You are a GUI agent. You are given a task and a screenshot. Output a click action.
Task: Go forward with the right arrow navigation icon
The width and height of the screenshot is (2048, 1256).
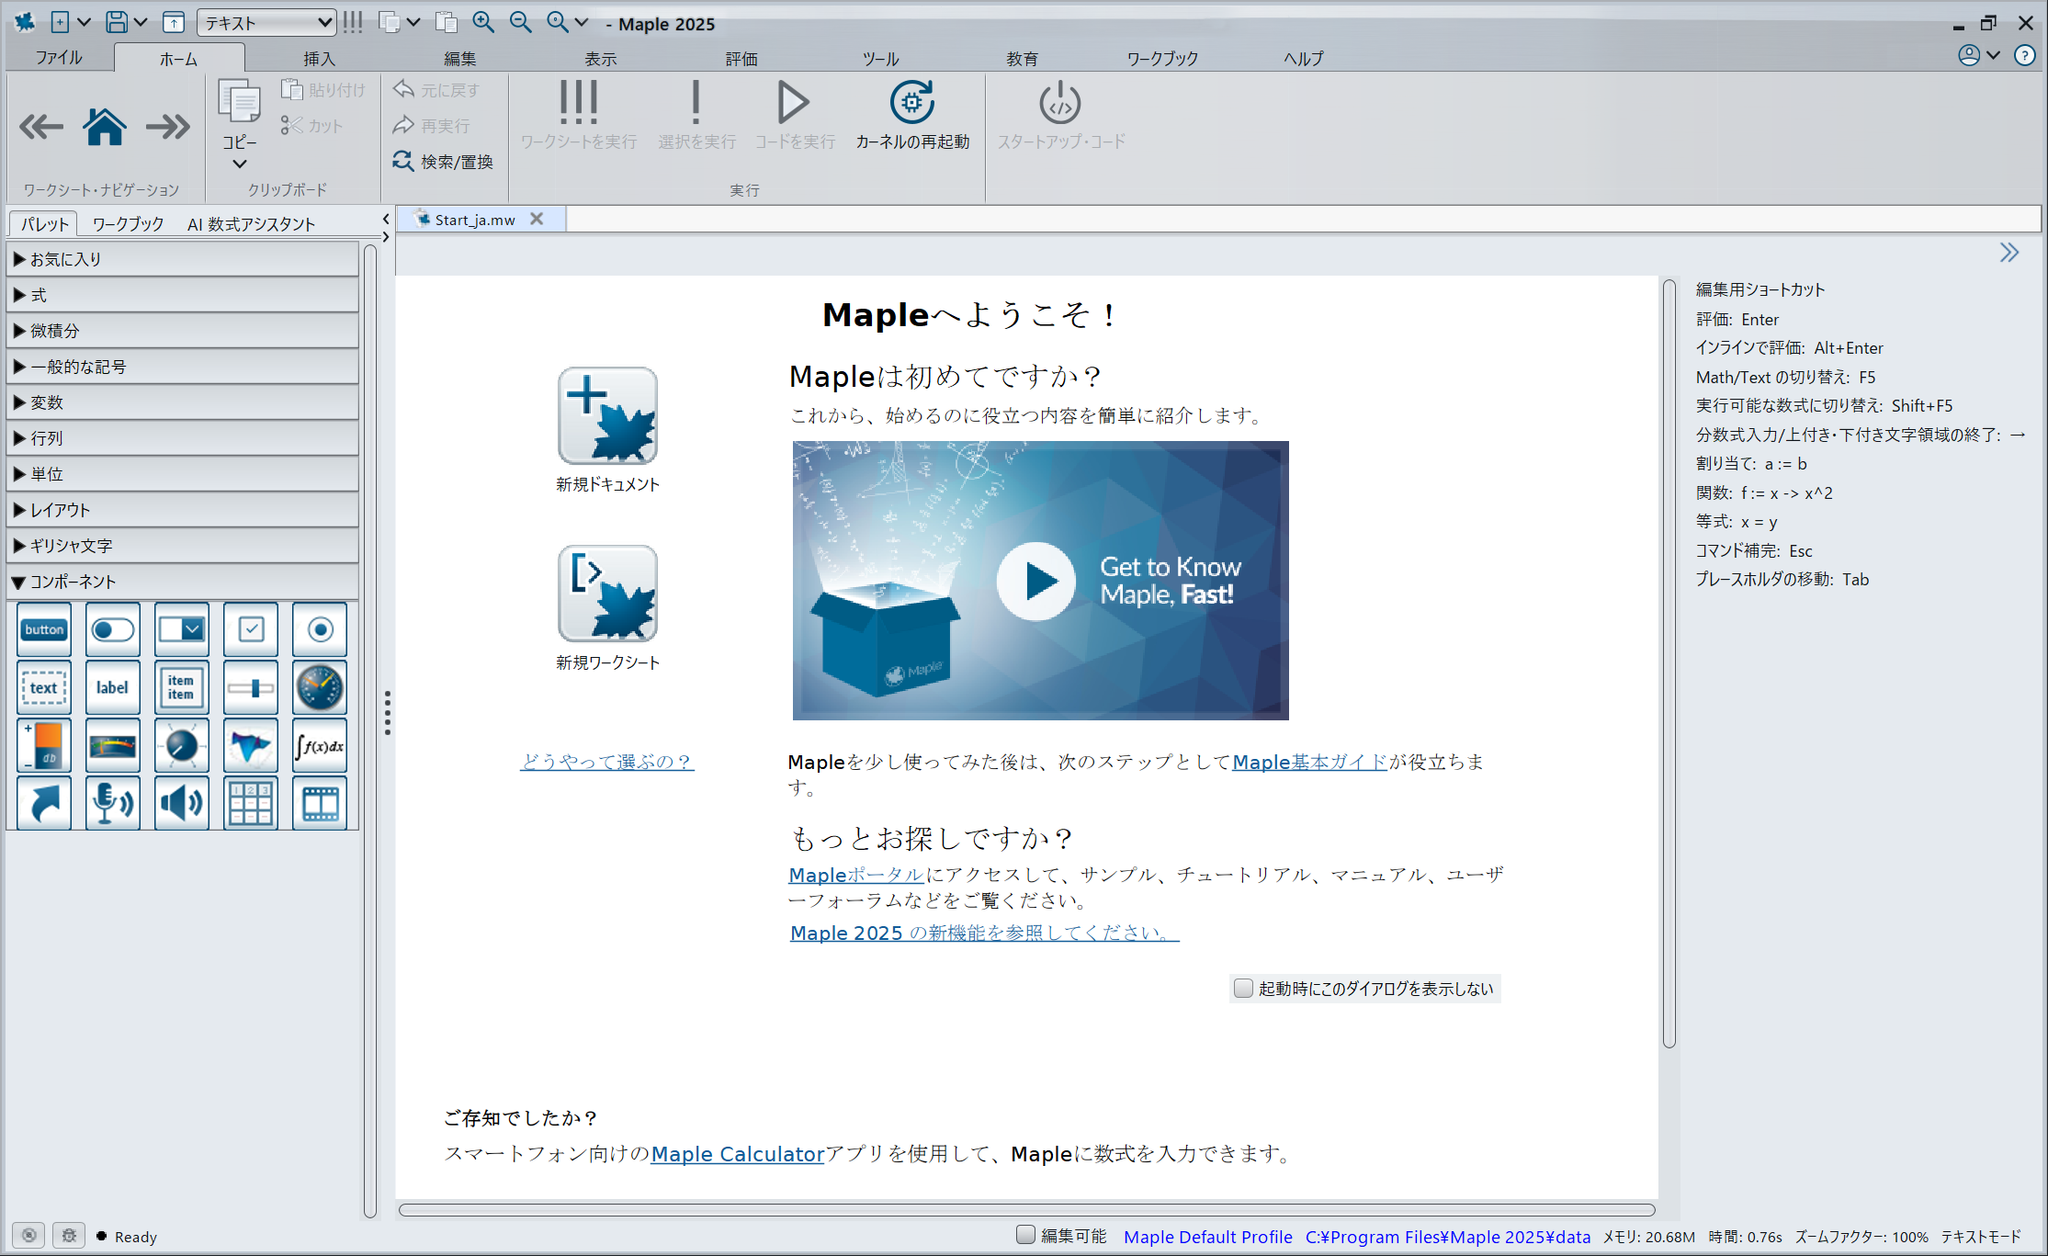coord(168,127)
